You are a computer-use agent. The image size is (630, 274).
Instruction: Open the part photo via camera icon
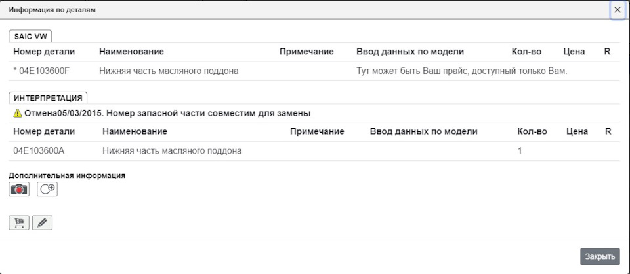pyautogui.click(x=19, y=189)
